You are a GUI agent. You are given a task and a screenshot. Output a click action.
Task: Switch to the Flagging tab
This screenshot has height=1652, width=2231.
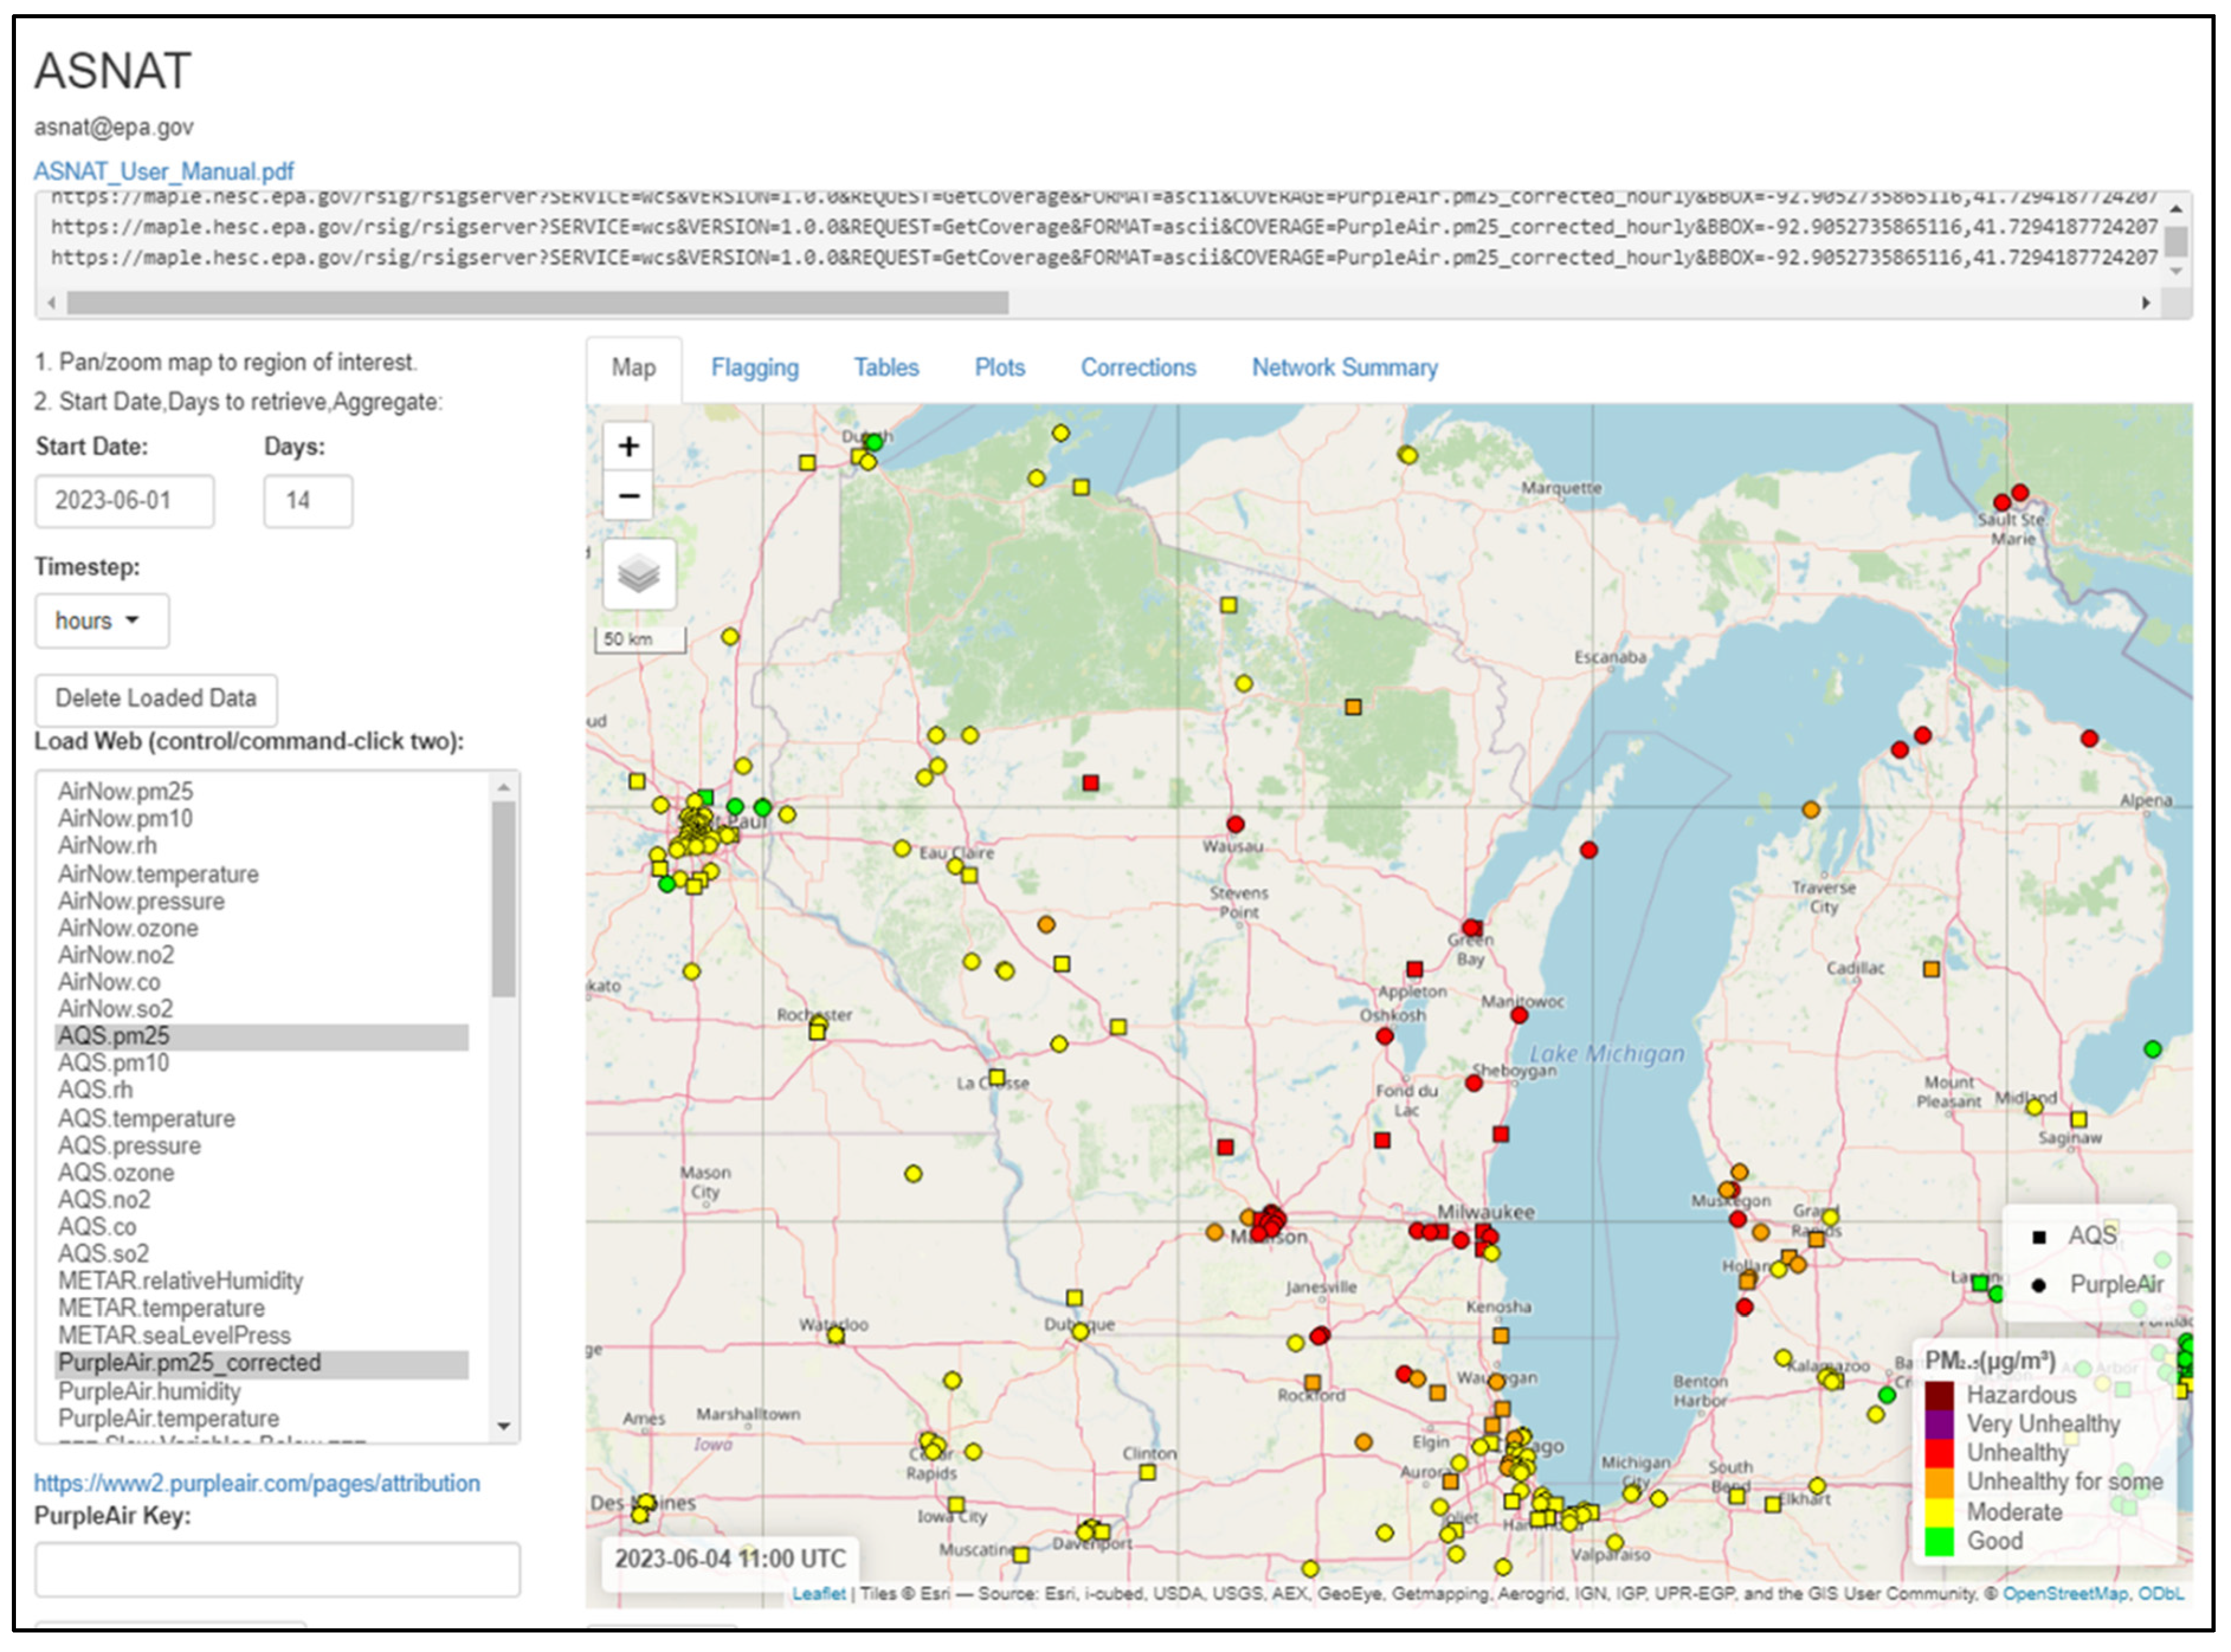click(x=754, y=368)
